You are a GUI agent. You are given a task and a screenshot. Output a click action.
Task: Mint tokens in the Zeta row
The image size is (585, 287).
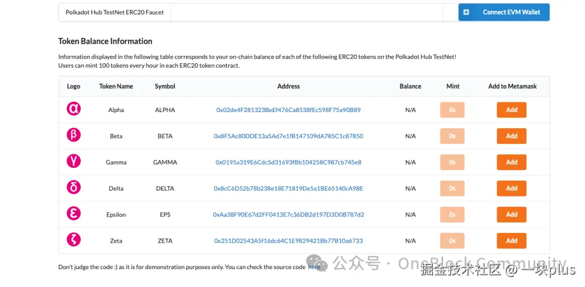click(x=452, y=241)
